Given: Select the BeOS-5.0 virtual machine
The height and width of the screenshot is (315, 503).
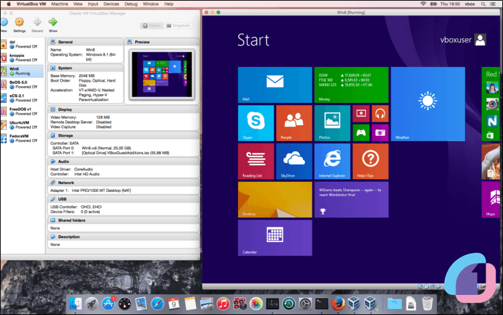Looking at the screenshot, I should (22, 85).
